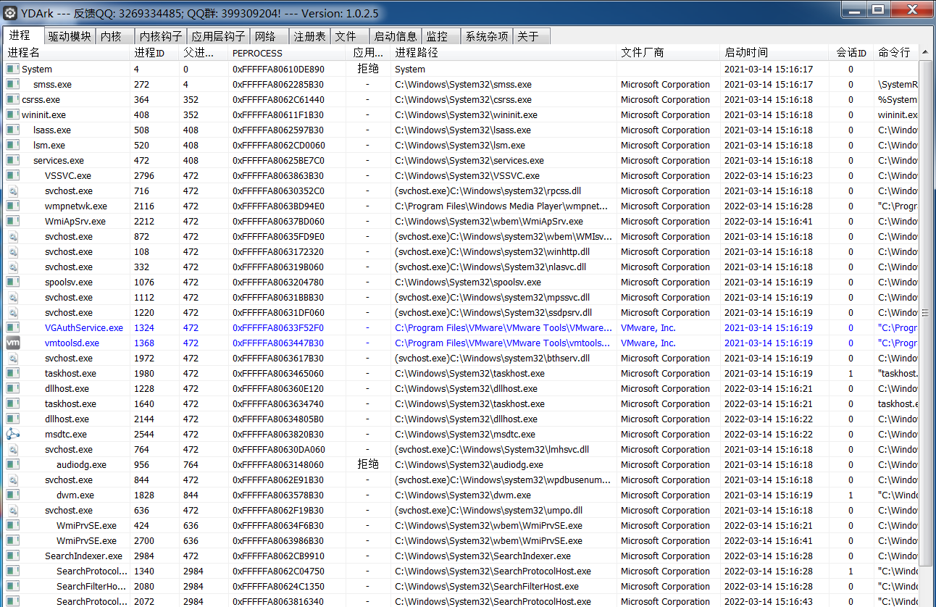This screenshot has height=607, width=936.
Task: Sort by the 进程ID column header
Action: click(x=155, y=53)
